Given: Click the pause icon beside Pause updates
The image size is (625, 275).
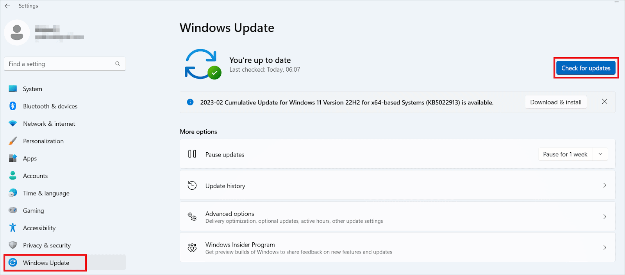Looking at the screenshot, I should point(192,154).
